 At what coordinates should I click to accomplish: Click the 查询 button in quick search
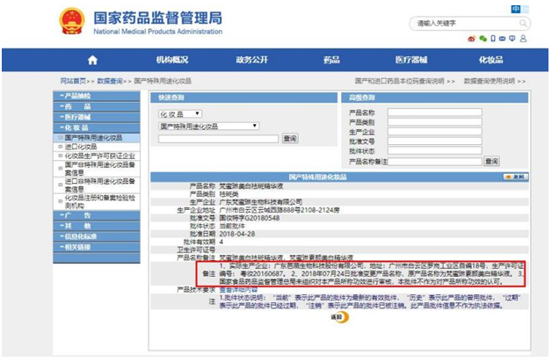290,138
